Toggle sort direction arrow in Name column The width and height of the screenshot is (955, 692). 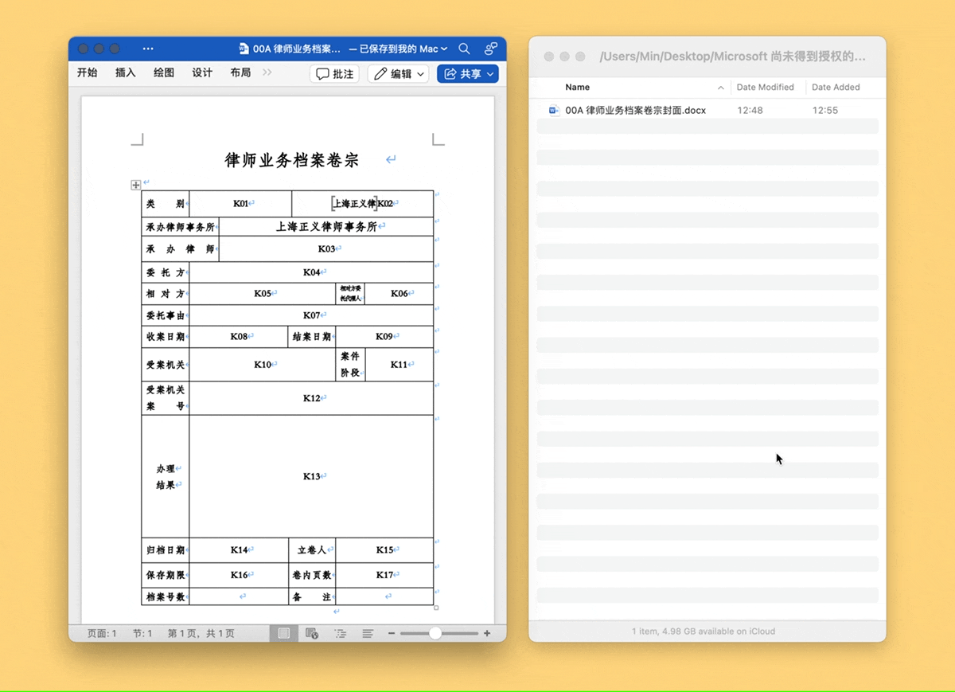721,88
